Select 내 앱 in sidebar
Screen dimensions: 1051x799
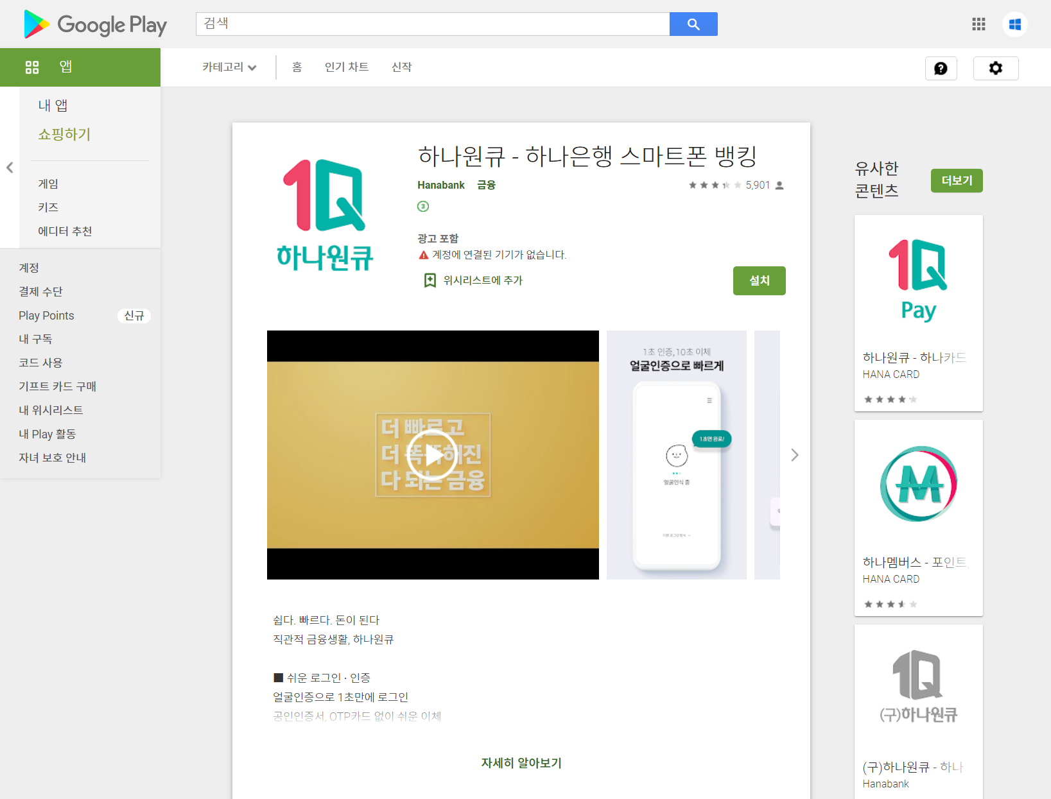pyautogui.click(x=53, y=105)
